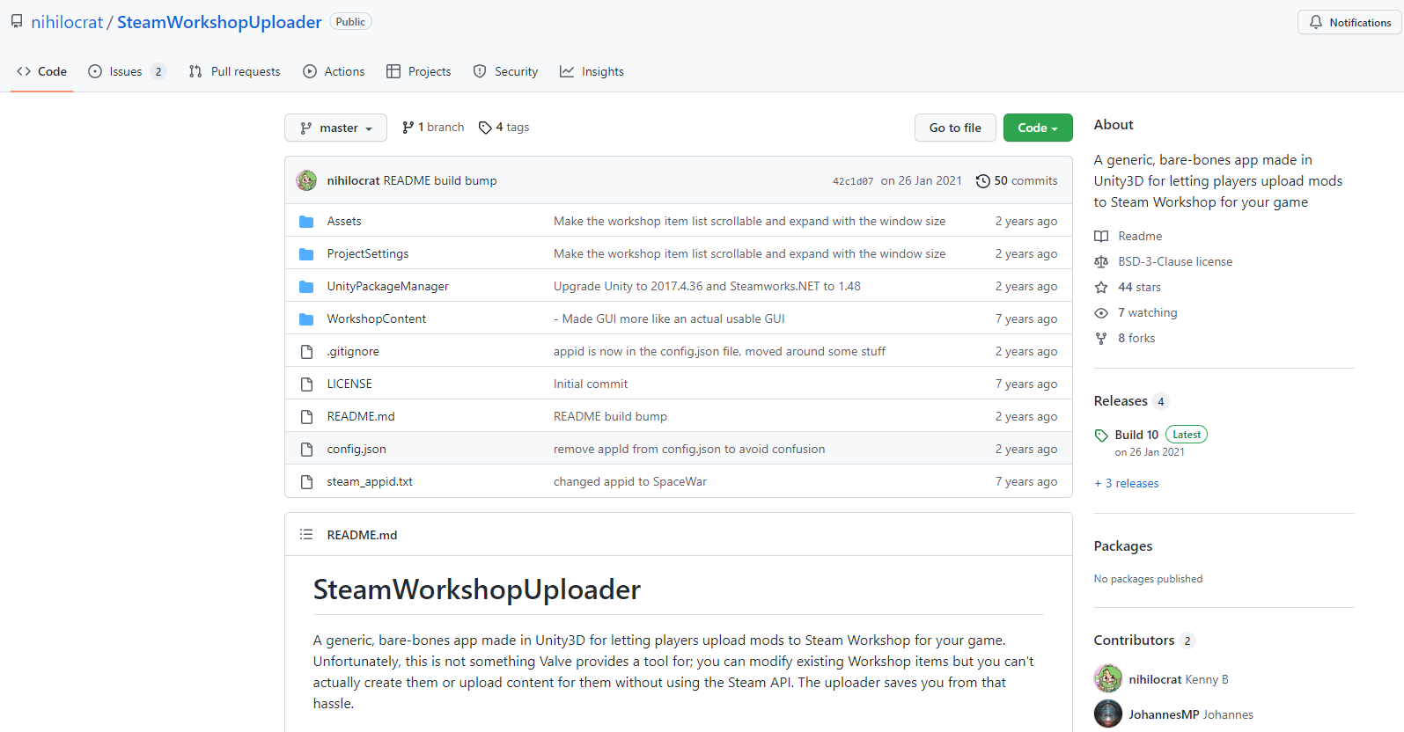Click the commit history clock icon

[x=983, y=181]
